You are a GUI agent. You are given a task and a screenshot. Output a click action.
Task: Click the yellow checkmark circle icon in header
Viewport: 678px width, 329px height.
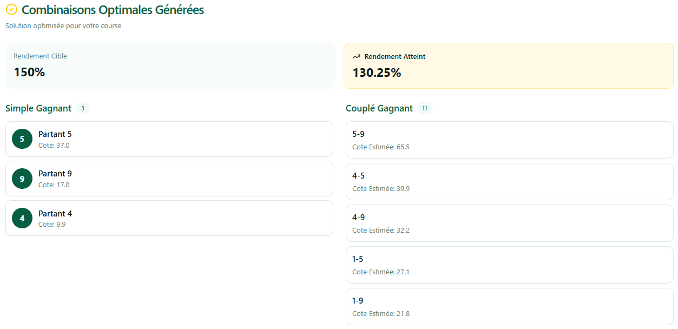[11, 10]
